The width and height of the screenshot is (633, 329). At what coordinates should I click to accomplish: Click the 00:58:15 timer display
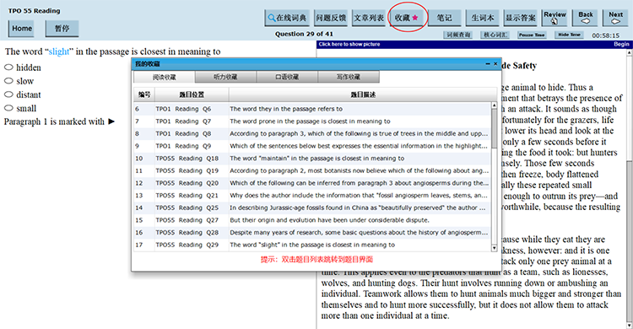pyautogui.click(x=605, y=35)
